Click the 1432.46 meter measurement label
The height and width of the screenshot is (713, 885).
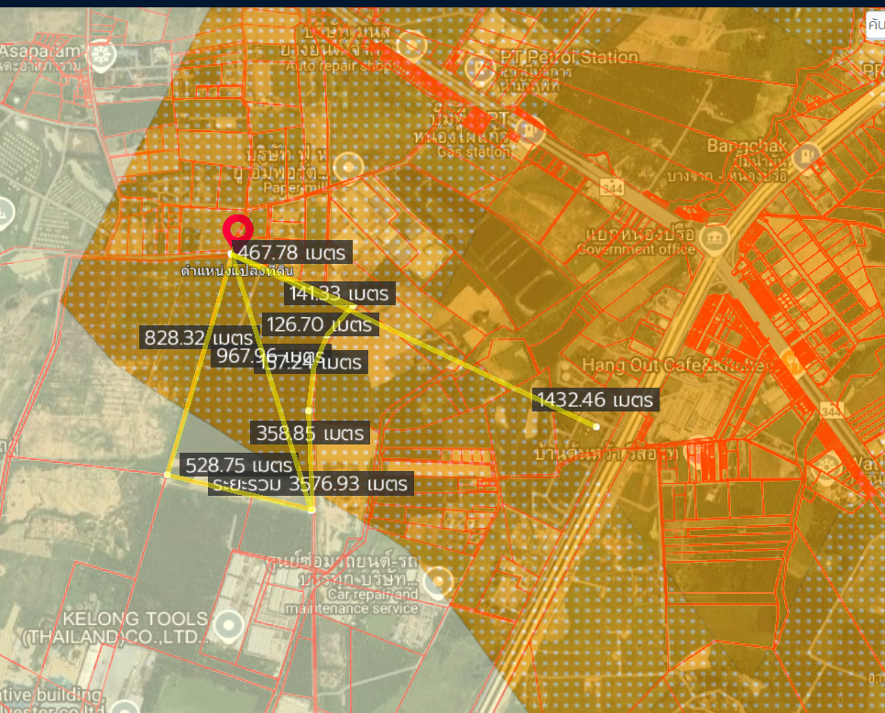click(596, 400)
